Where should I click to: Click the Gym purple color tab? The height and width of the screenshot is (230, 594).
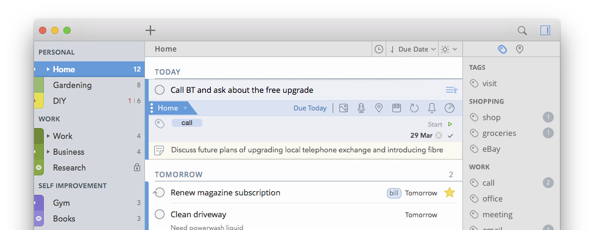pyautogui.click(x=38, y=203)
